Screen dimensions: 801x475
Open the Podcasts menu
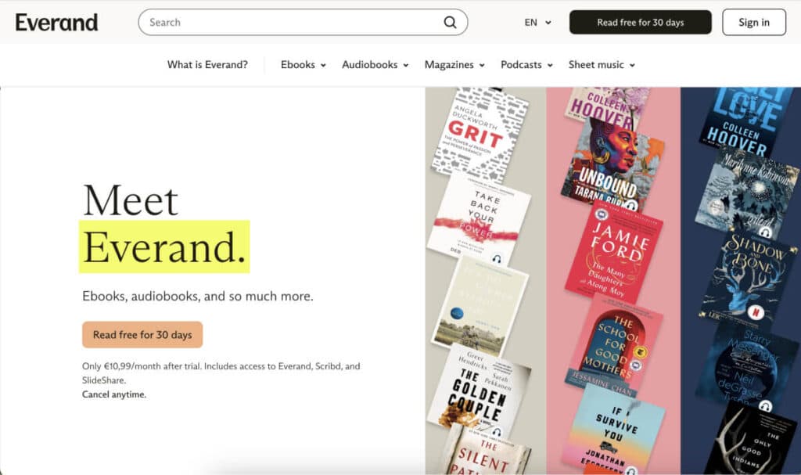pos(521,65)
